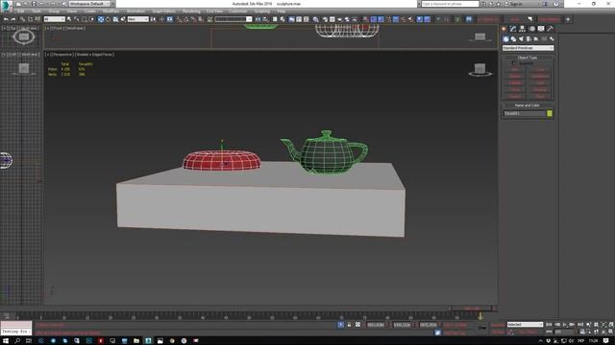Enable the AutoGrid checkbox
The image size is (615, 345).
coord(513,63)
